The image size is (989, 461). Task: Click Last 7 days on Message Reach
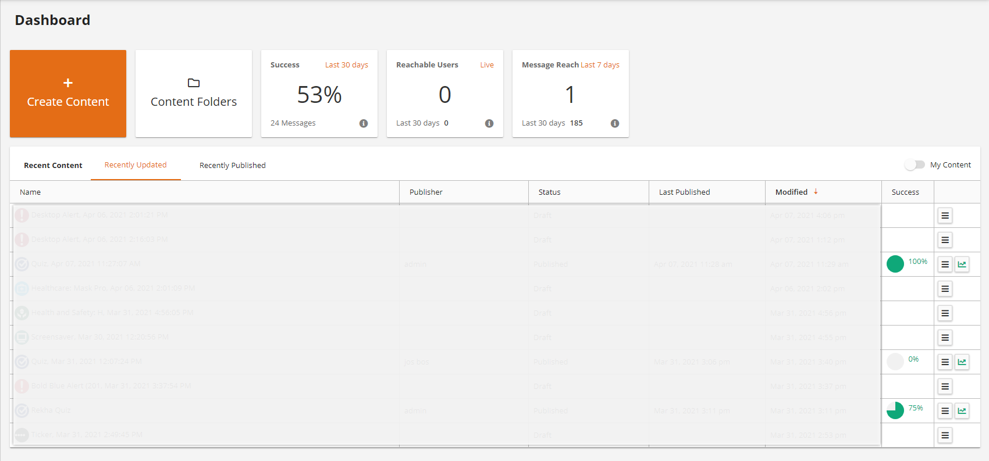click(x=600, y=65)
